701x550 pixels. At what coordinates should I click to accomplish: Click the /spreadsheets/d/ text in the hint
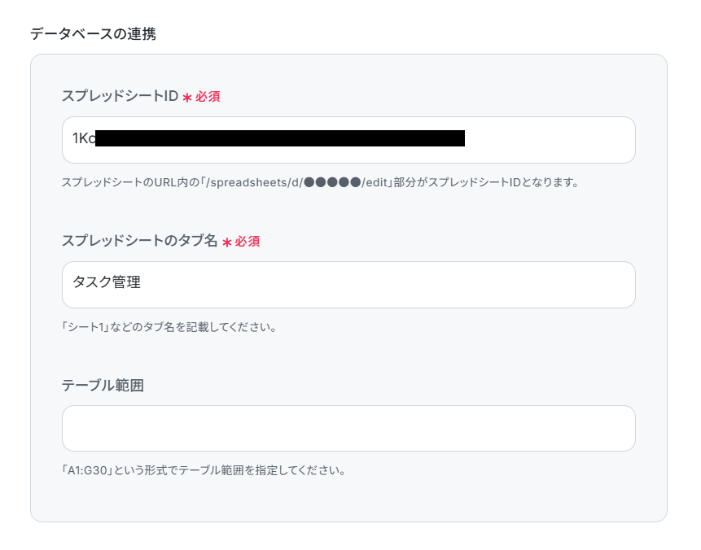click(254, 182)
